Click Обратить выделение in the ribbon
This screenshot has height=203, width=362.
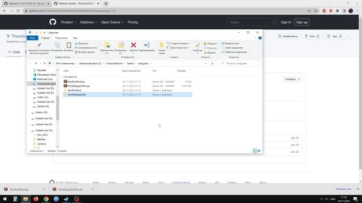click(x=234, y=52)
